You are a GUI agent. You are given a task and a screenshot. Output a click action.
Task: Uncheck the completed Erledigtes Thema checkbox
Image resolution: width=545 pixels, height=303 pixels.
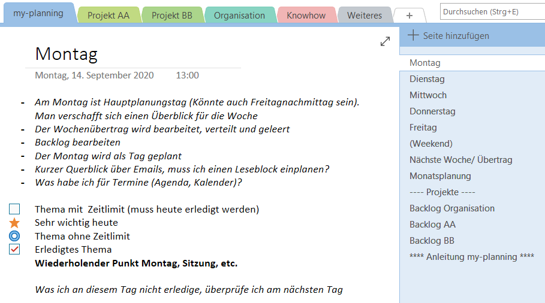coord(15,249)
